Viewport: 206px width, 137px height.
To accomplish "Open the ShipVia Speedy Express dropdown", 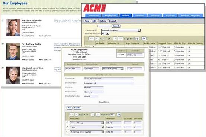I will (x=113, y=69).
